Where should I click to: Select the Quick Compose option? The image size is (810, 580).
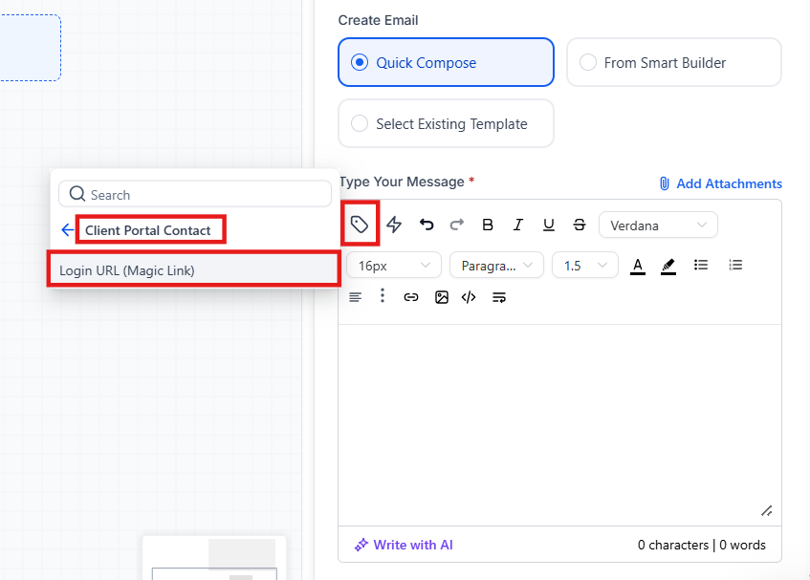tap(446, 63)
